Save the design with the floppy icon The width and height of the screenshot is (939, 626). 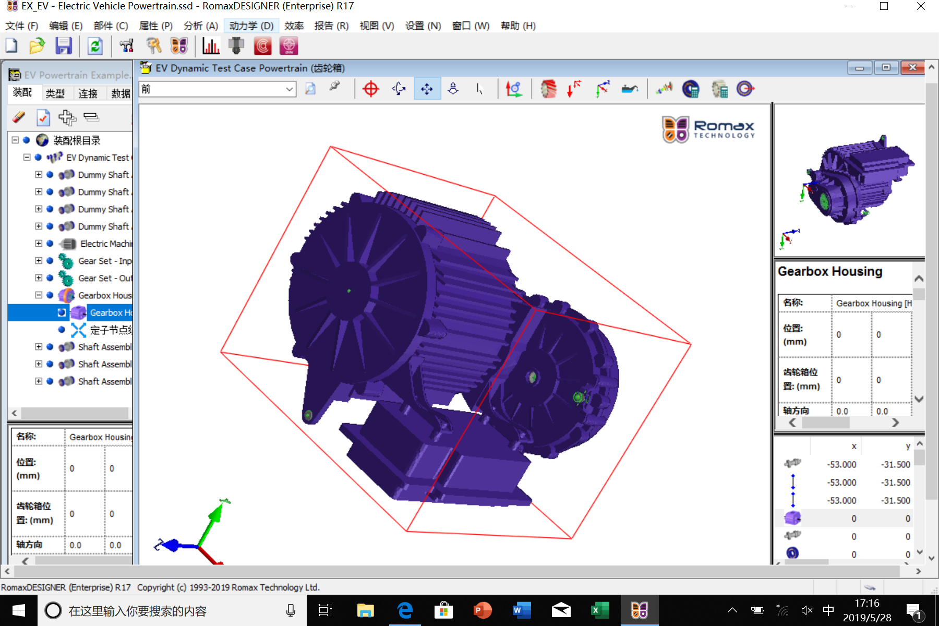point(64,46)
